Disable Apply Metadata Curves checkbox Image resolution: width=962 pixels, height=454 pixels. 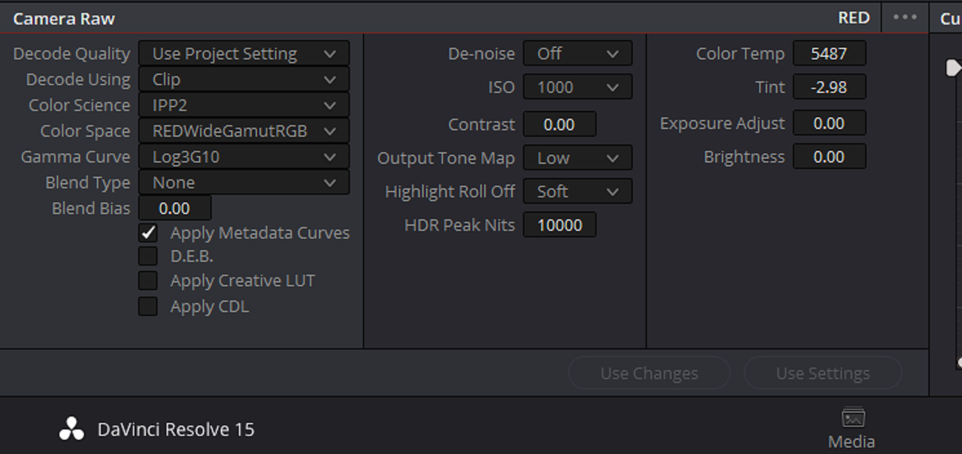point(148,233)
